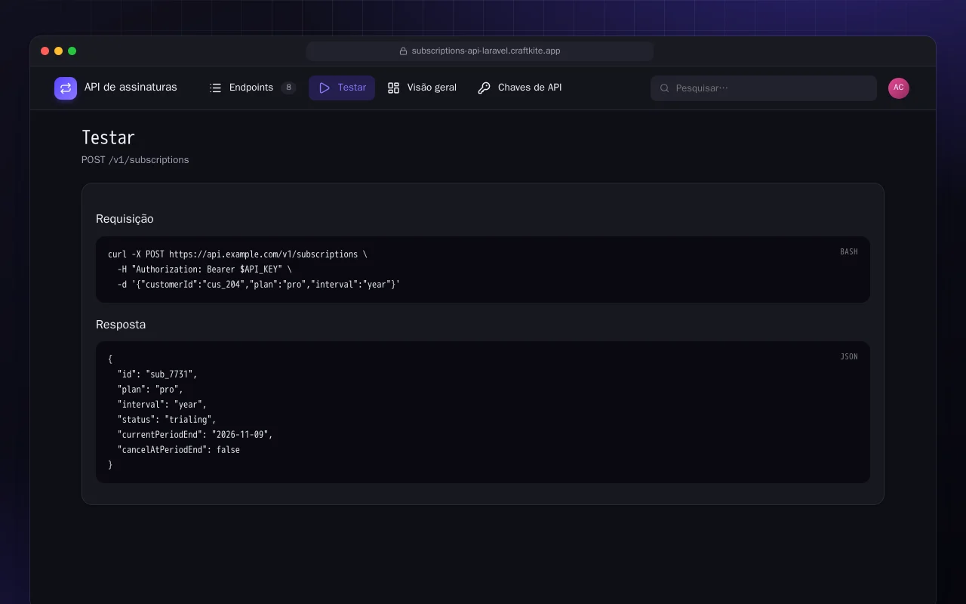Viewport: 966px width, 604px height.
Task: Click the "plan": "pro" response line
Action: 150,390
